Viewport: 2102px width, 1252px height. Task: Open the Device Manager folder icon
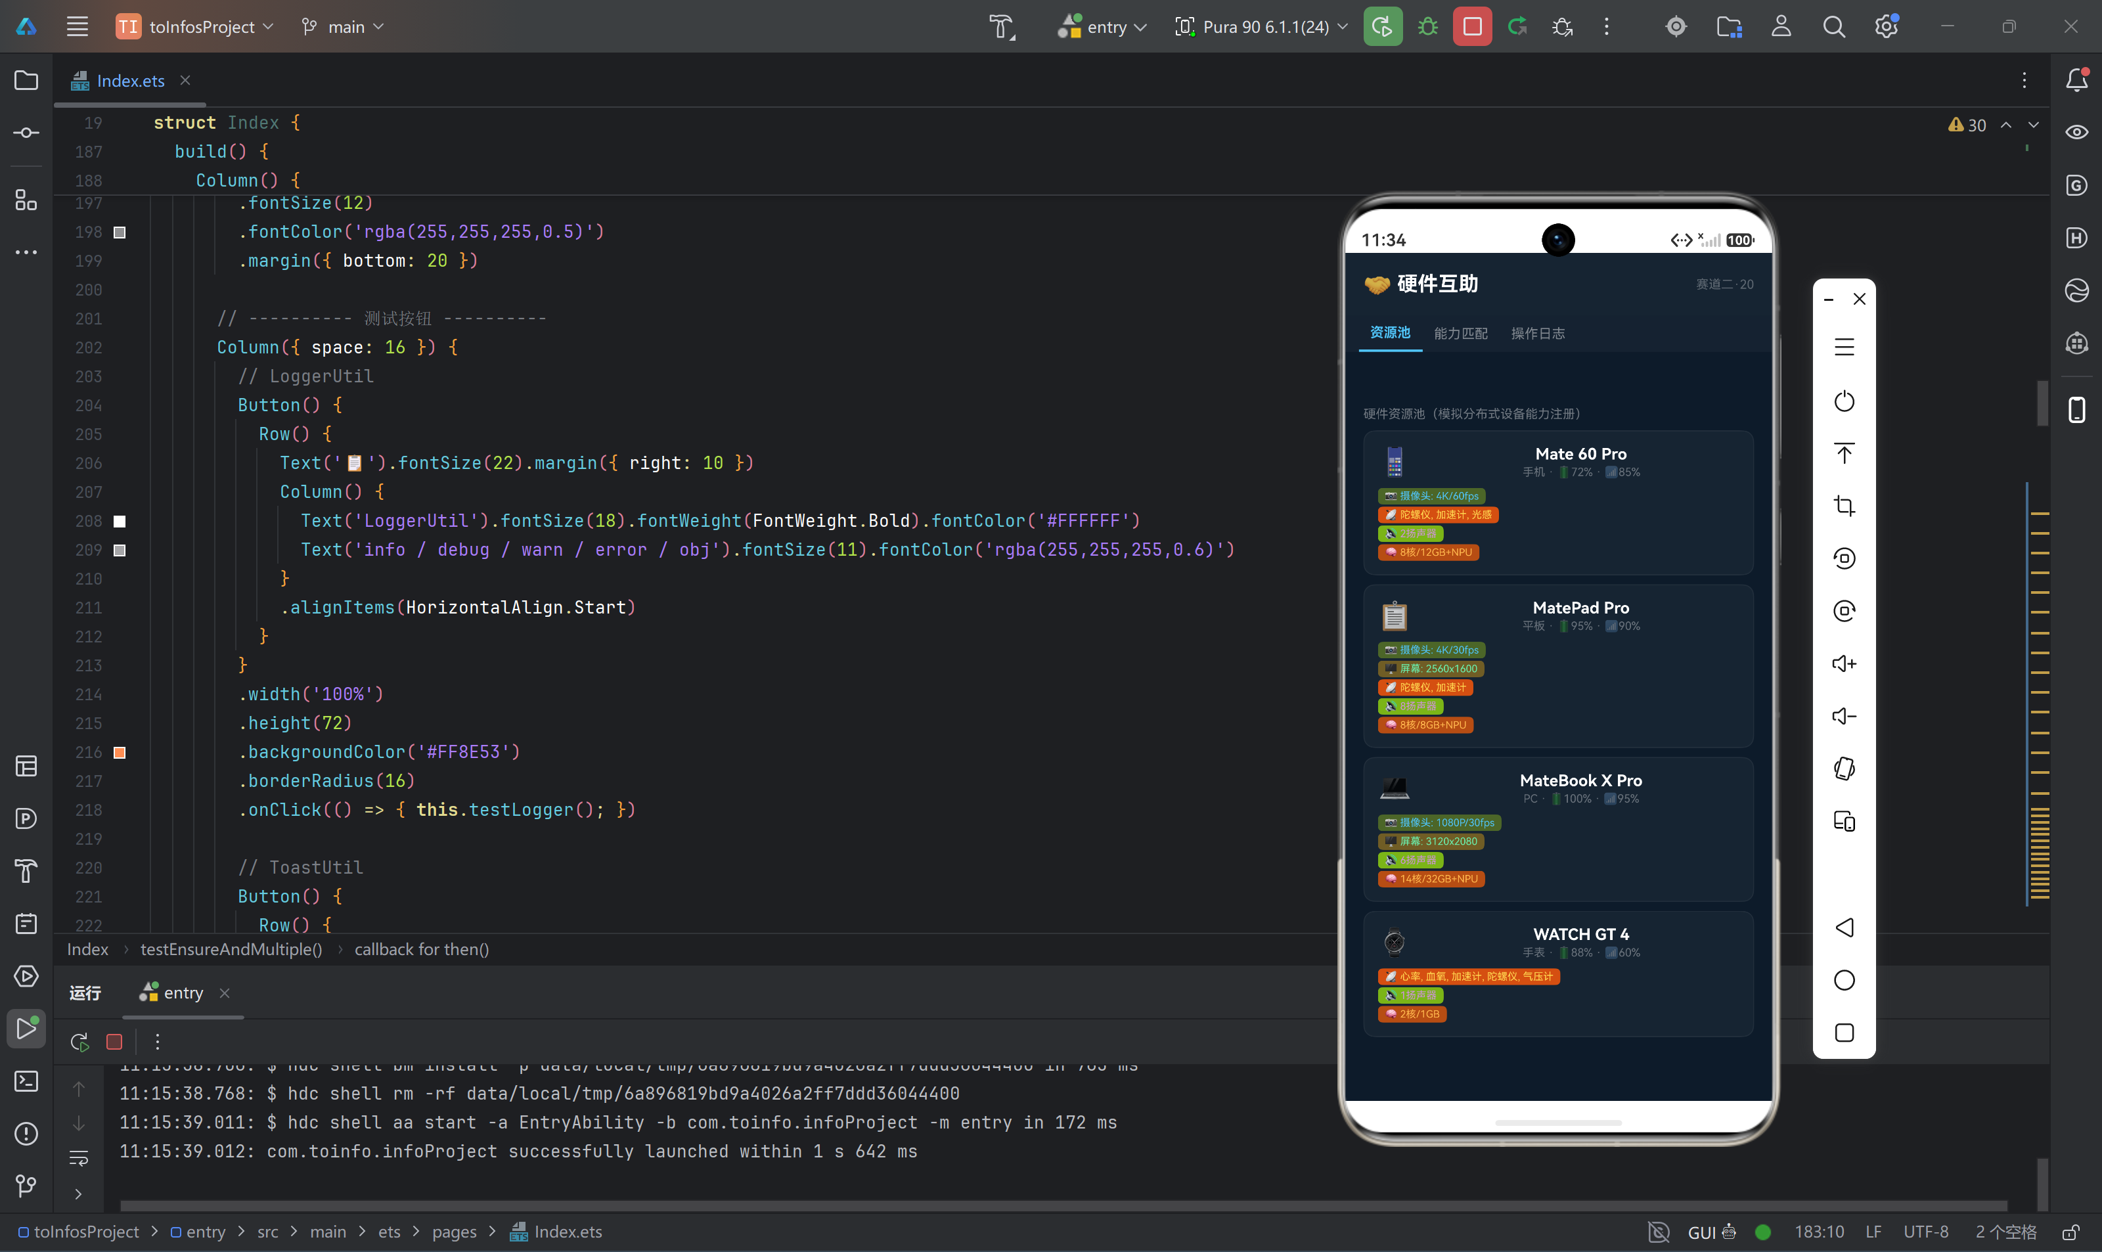point(1729,27)
